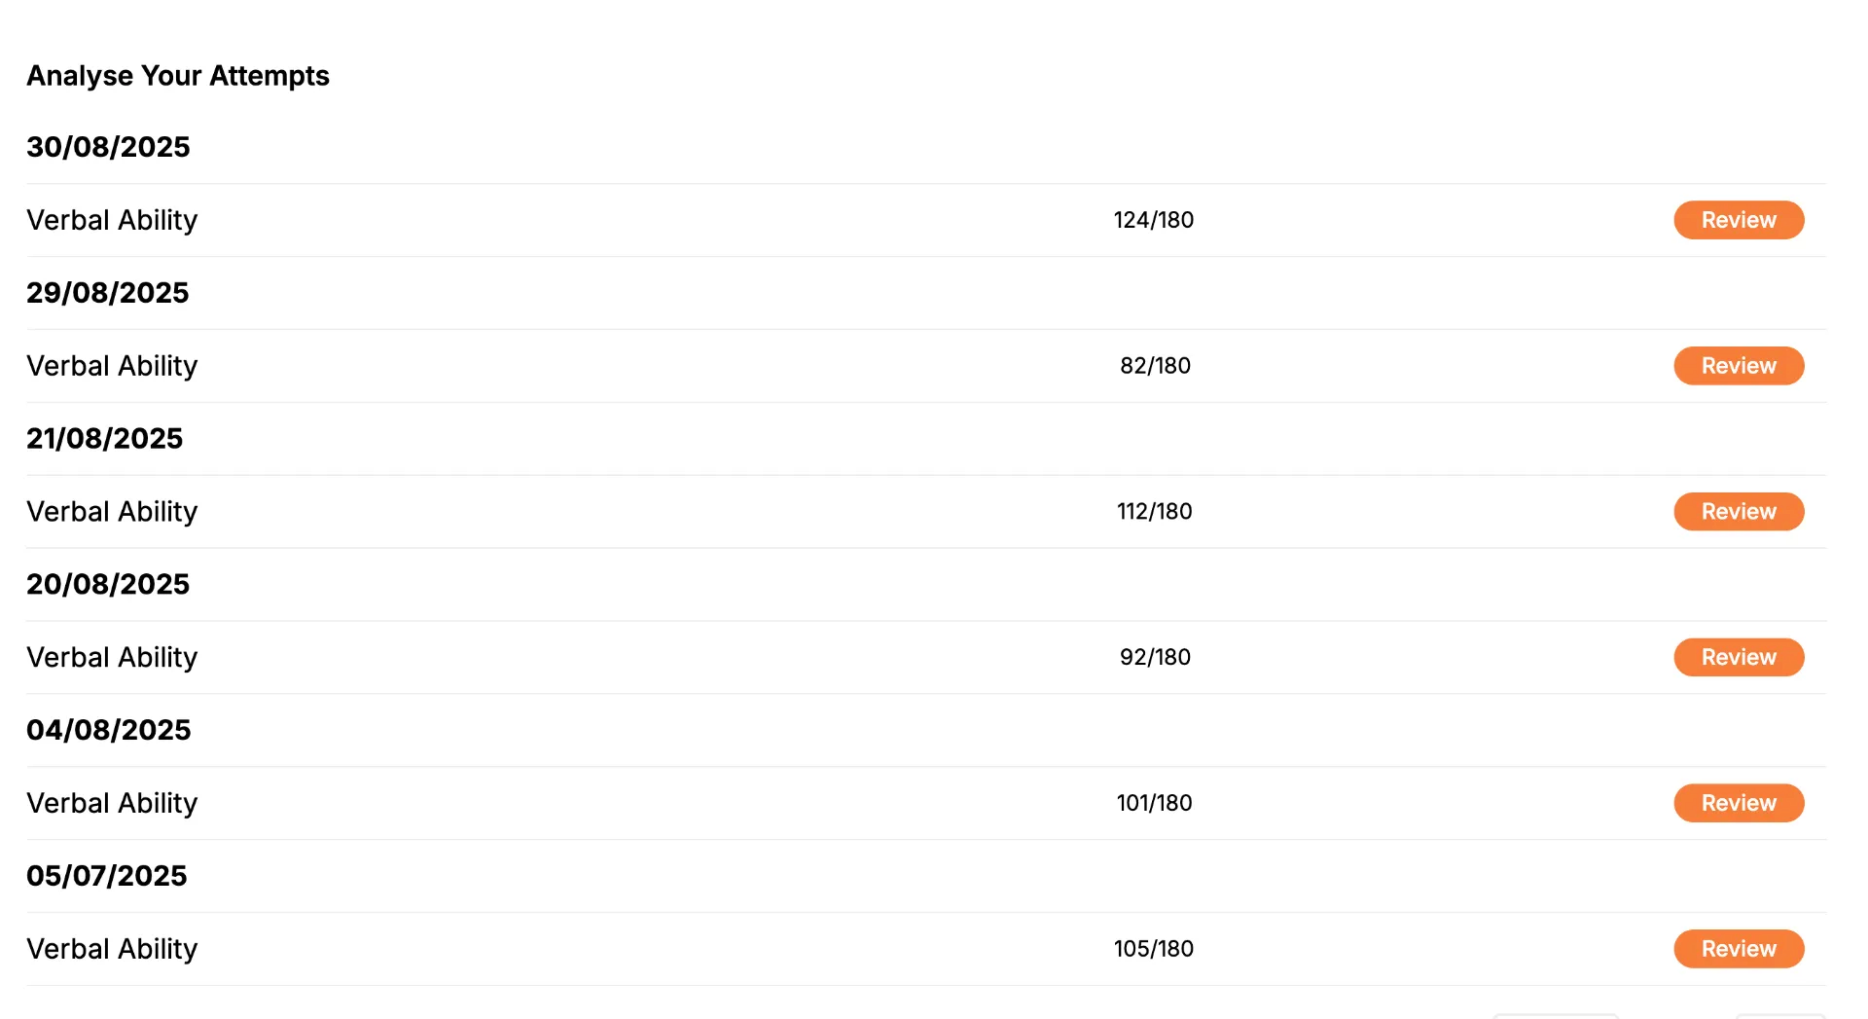Click the 05/07/2025 date heading
This screenshot has height=1019, width=1868.
(107, 876)
